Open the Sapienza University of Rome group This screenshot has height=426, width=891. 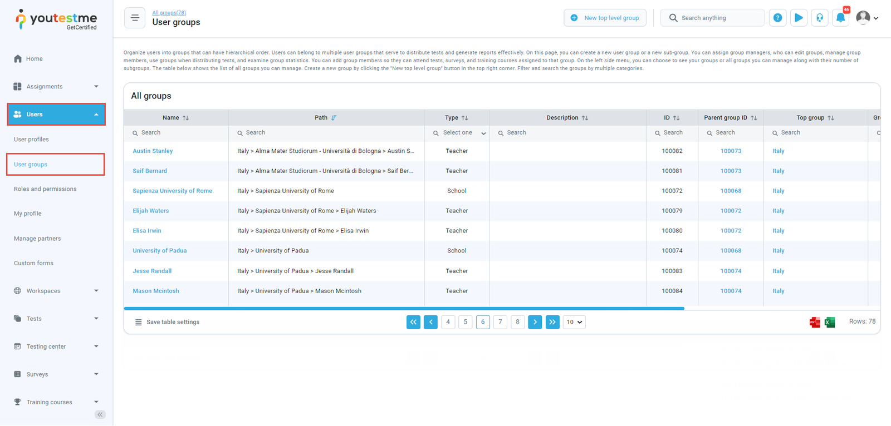pyautogui.click(x=172, y=191)
